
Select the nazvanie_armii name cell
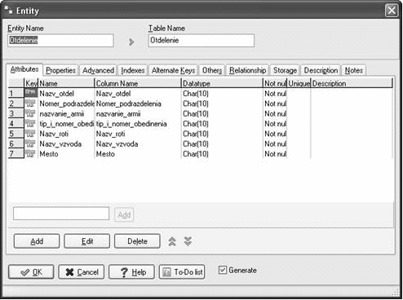pos(66,113)
